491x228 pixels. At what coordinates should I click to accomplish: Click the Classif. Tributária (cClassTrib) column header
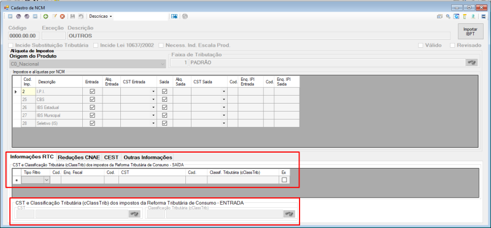coord(243,172)
